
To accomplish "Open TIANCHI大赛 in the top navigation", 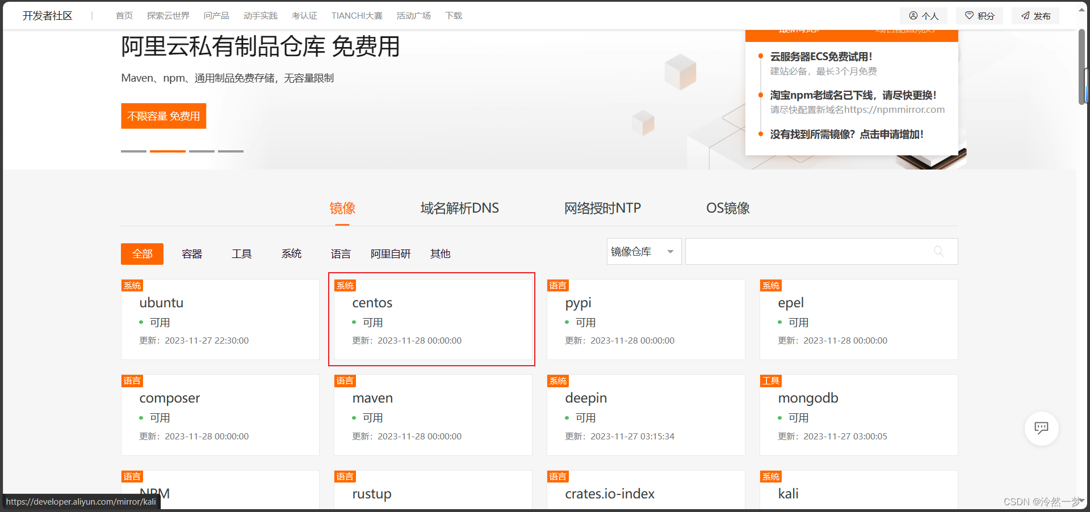I will [357, 15].
